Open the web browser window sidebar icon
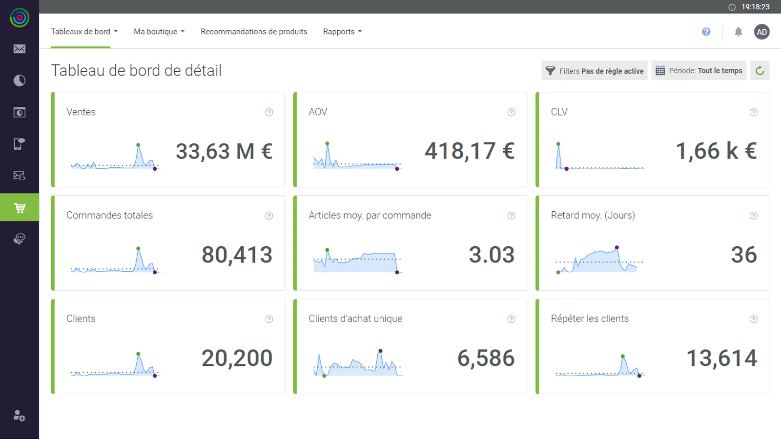This screenshot has width=781, height=439. click(x=20, y=112)
